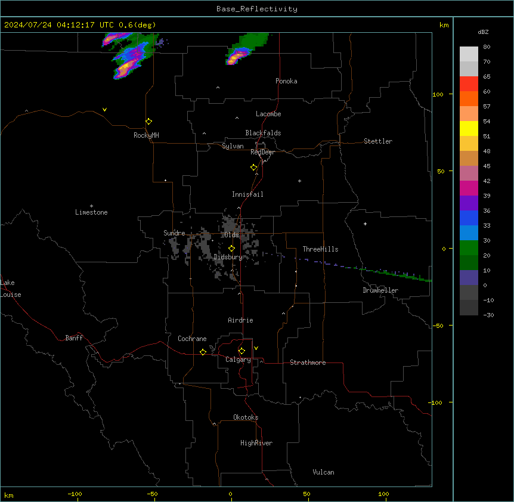Screen dimensions: 514x502
Task: Select the yellow 51 dBZ legend color
Action: (469, 128)
